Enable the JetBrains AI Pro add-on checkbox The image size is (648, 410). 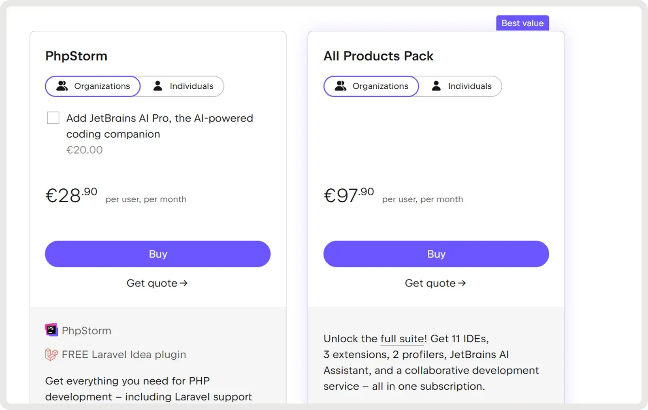point(53,118)
